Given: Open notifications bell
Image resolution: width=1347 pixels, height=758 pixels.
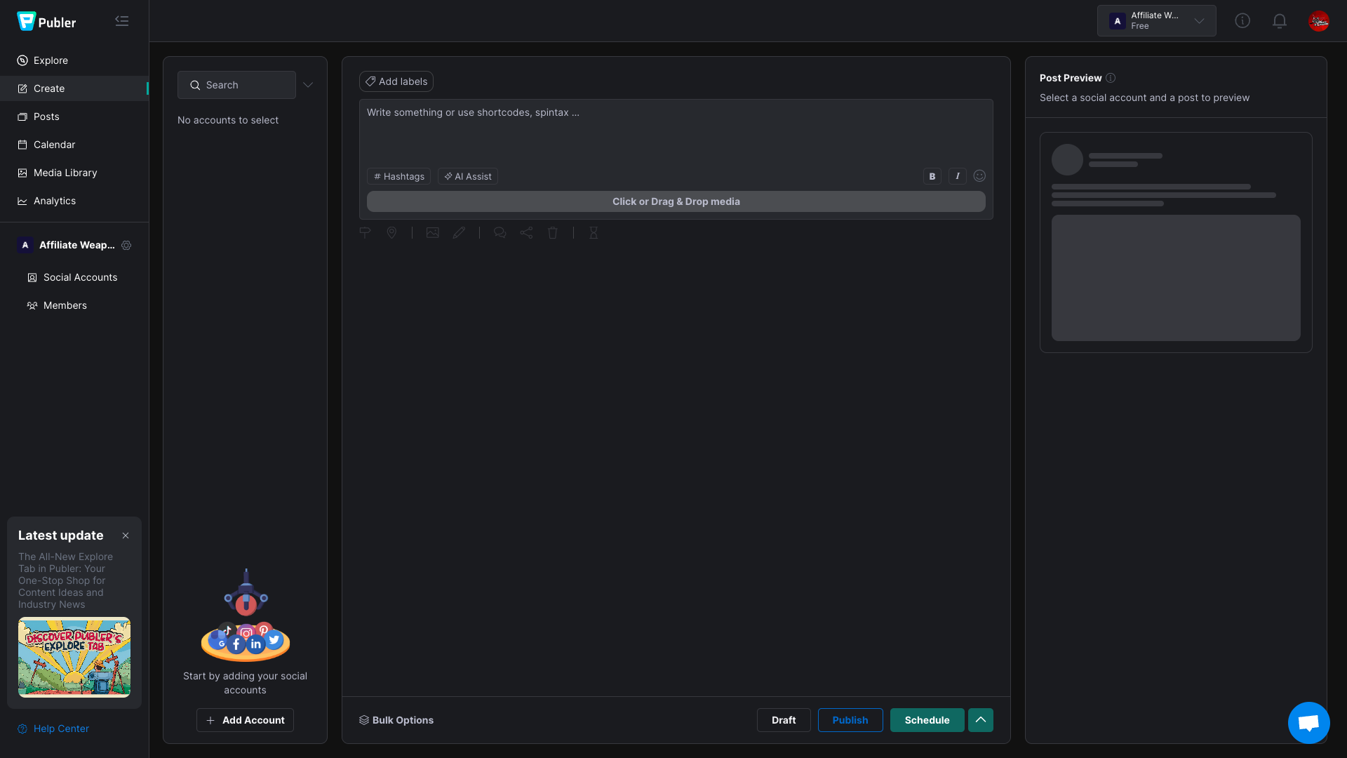Looking at the screenshot, I should pyautogui.click(x=1279, y=21).
